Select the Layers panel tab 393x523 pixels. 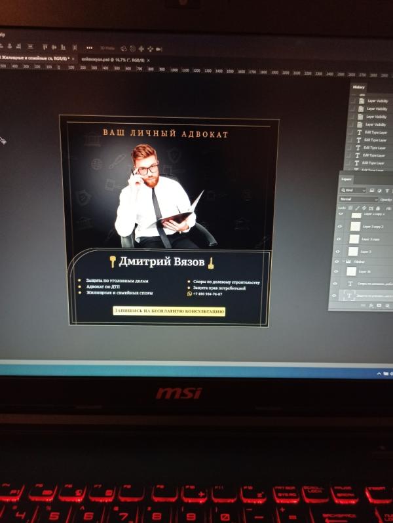[x=346, y=179]
